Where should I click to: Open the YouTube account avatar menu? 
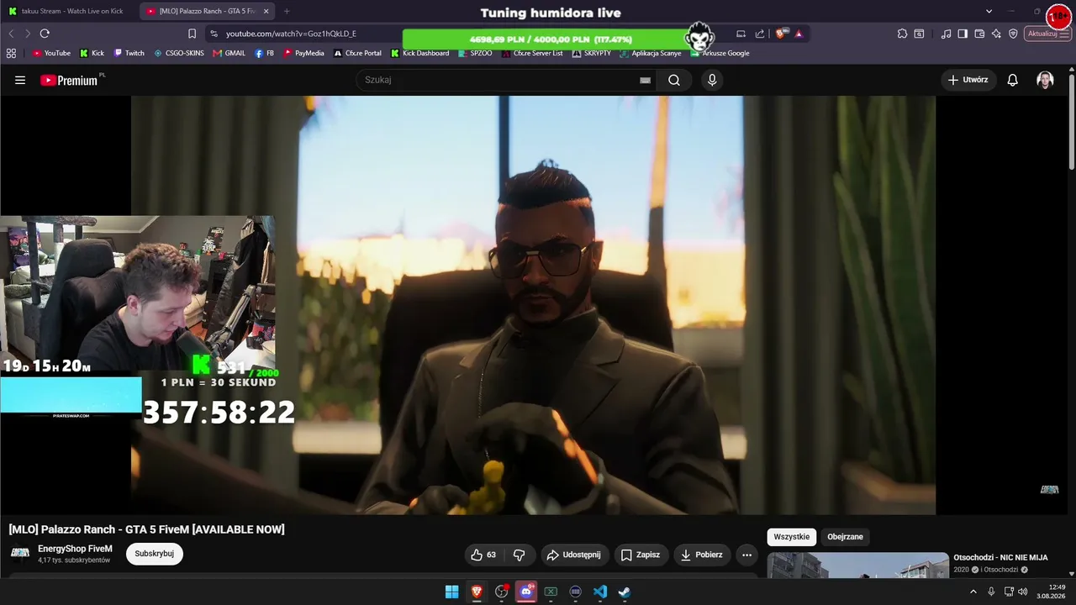point(1045,80)
